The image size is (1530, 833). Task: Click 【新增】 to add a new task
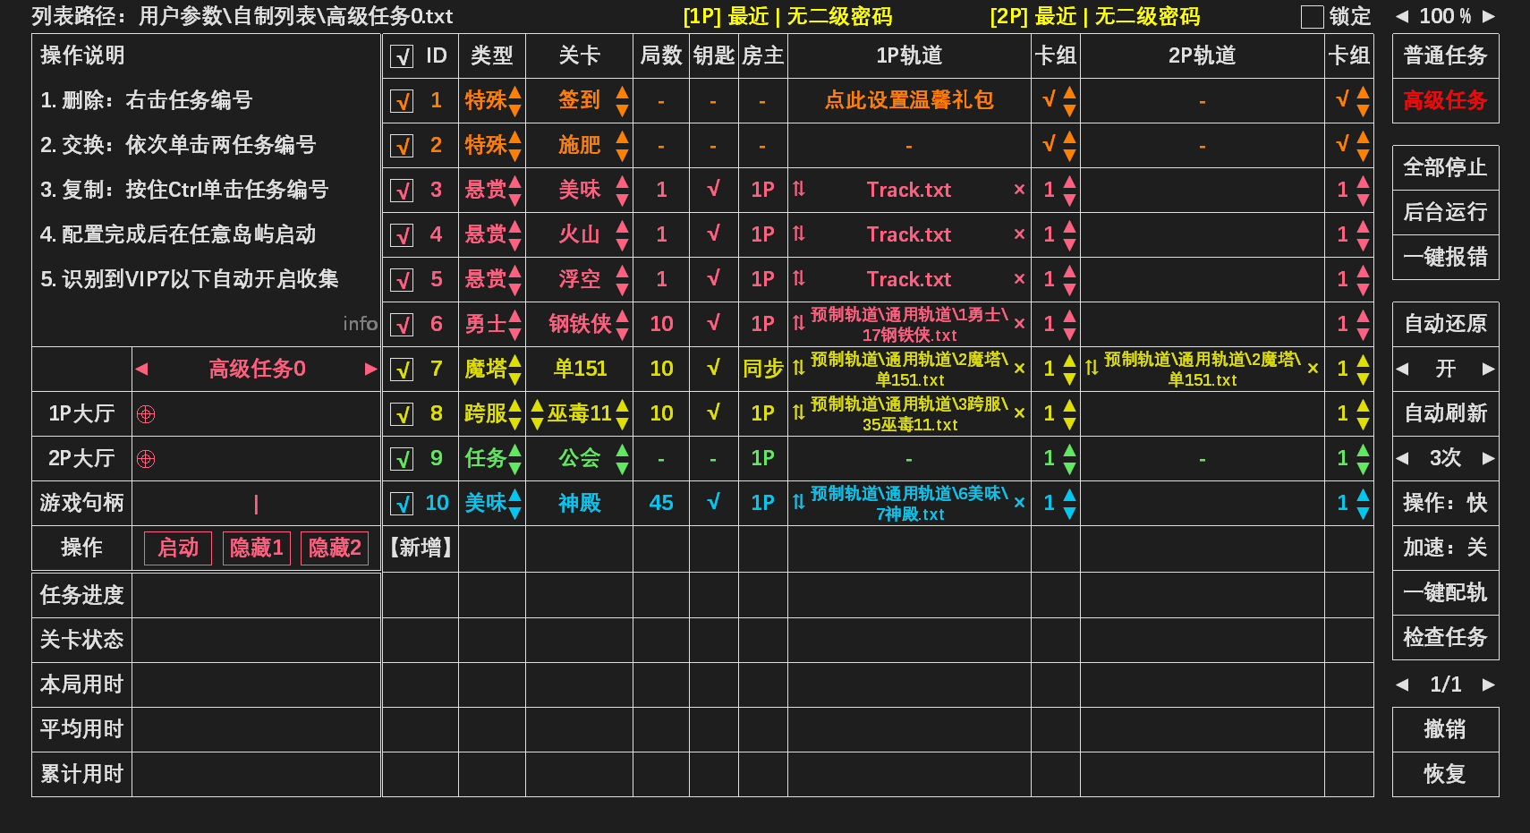tap(421, 548)
